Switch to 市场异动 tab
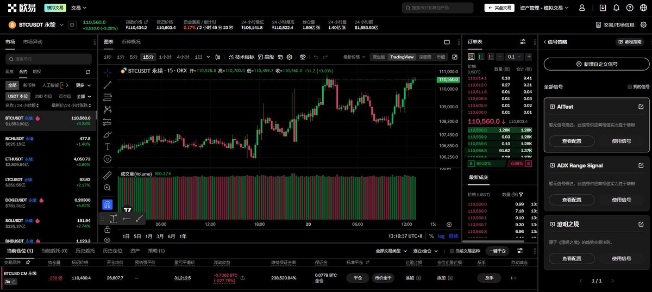 (x=33, y=41)
